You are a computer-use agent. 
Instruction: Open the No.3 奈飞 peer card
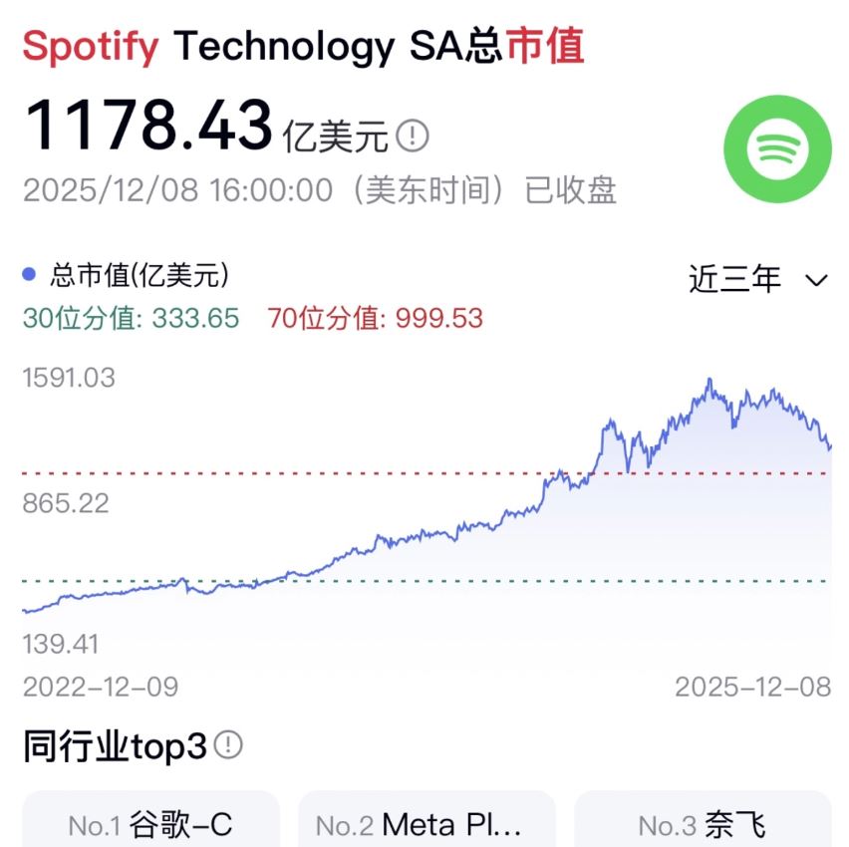pyautogui.click(x=703, y=824)
